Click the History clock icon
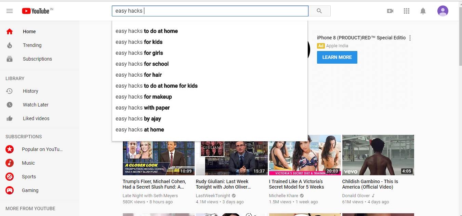The height and width of the screenshot is (216, 462). tap(10, 91)
